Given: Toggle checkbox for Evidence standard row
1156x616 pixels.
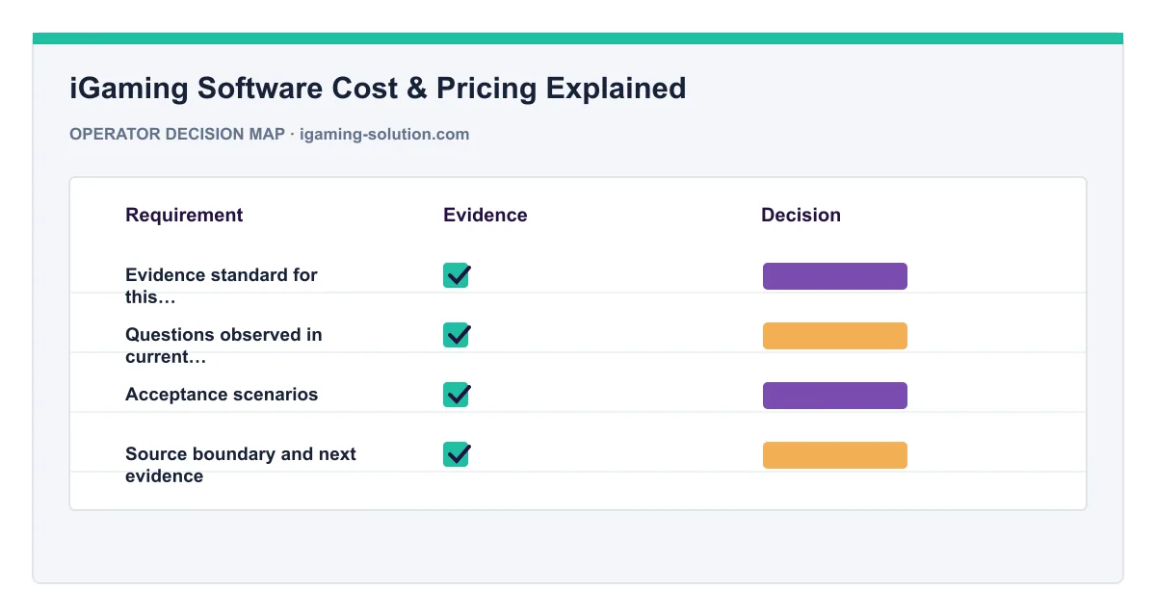Looking at the screenshot, I should point(457,275).
